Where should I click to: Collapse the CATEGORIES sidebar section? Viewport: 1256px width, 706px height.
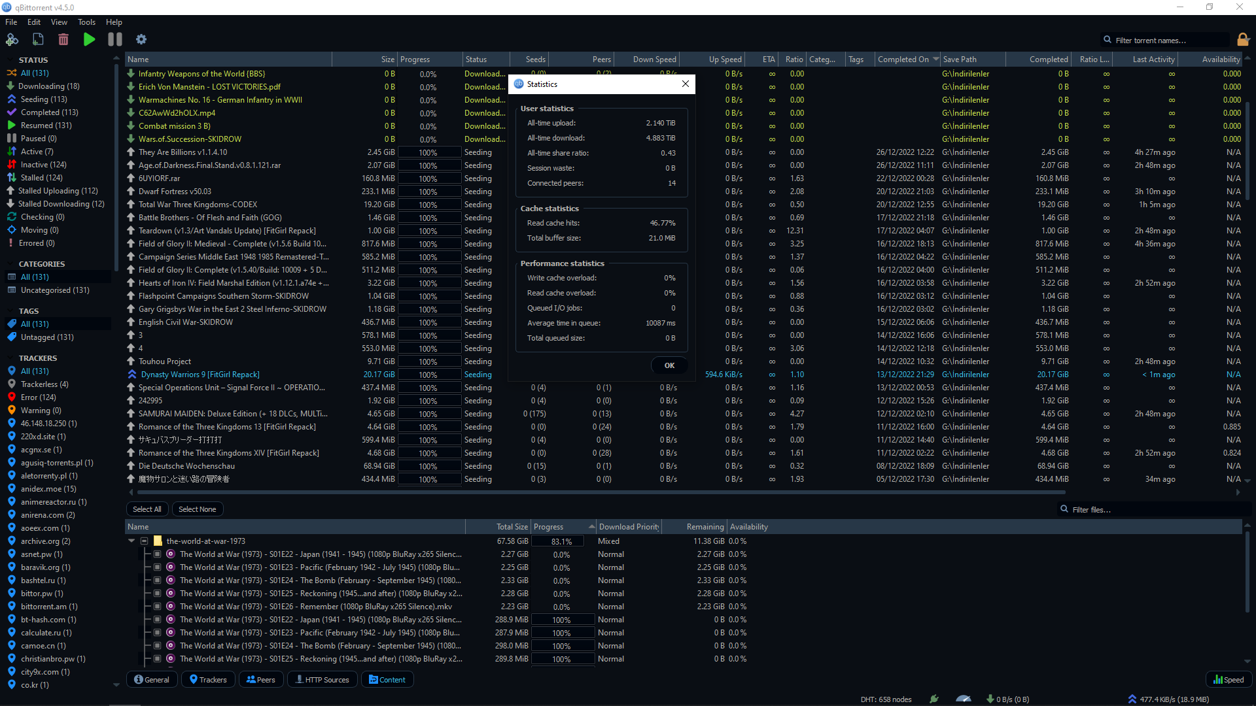click(x=11, y=264)
